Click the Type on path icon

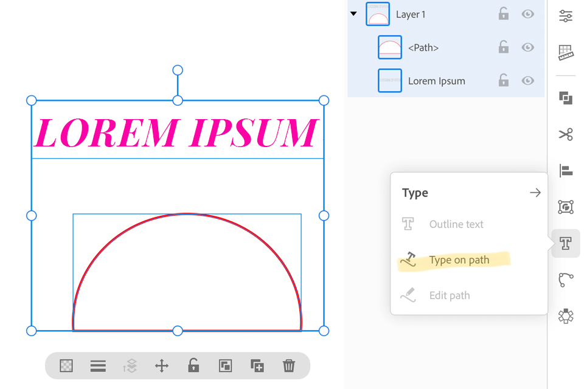tap(409, 259)
